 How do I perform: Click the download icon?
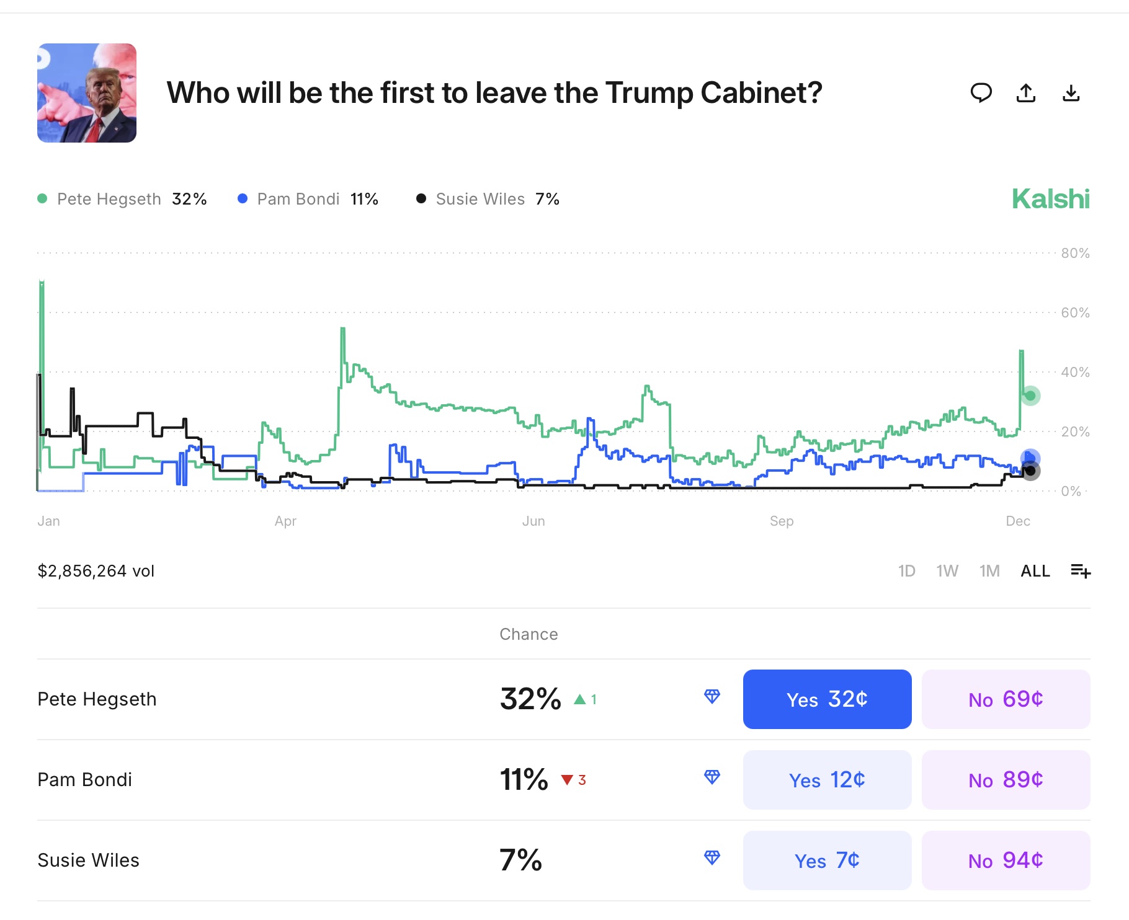pyautogui.click(x=1071, y=93)
